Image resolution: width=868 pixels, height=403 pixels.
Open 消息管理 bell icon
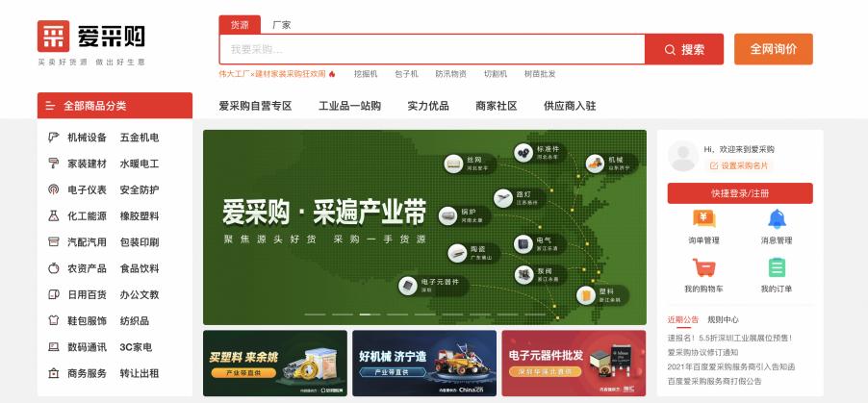point(776,219)
